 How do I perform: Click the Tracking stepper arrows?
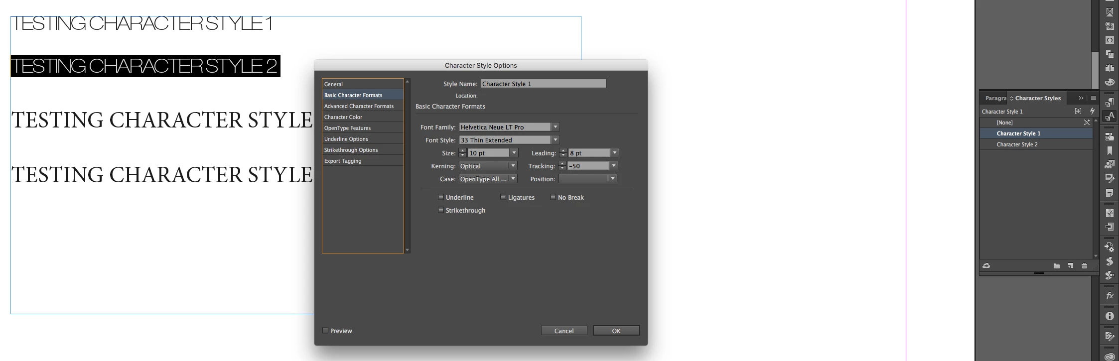562,166
